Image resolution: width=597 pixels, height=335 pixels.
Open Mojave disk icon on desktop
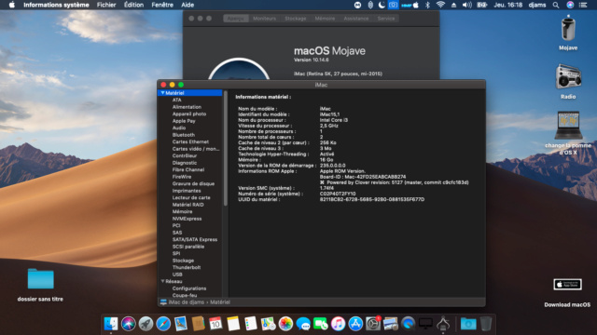coord(568,29)
